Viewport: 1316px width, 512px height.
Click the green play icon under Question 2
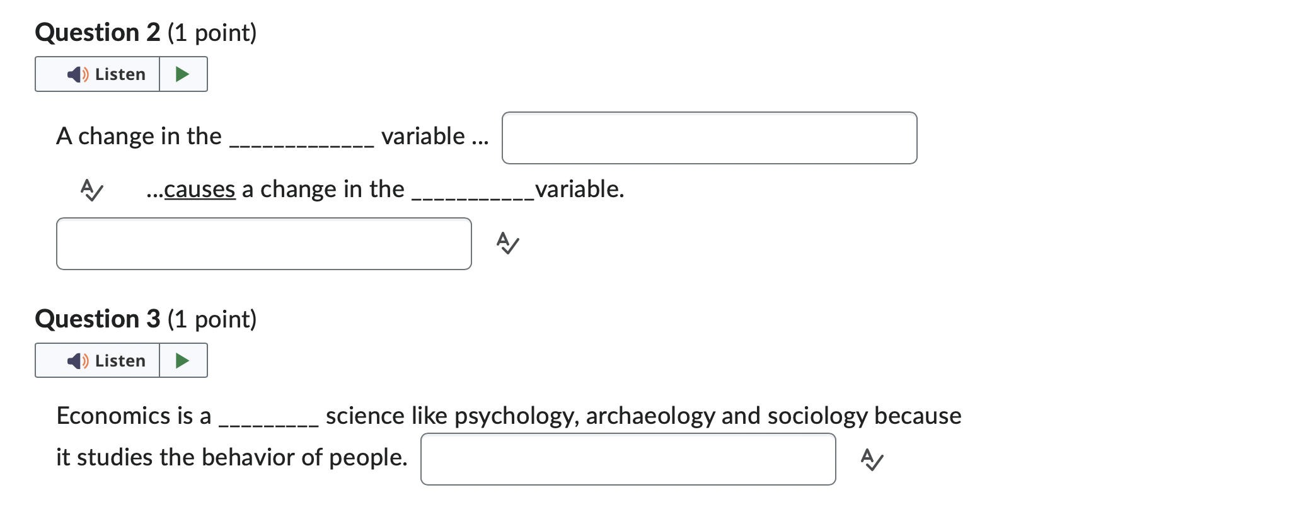pos(182,74)
